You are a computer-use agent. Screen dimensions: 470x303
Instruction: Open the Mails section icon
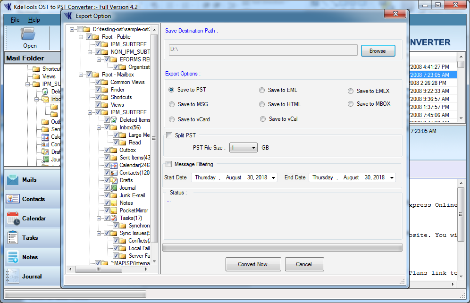tap(13, 180)
